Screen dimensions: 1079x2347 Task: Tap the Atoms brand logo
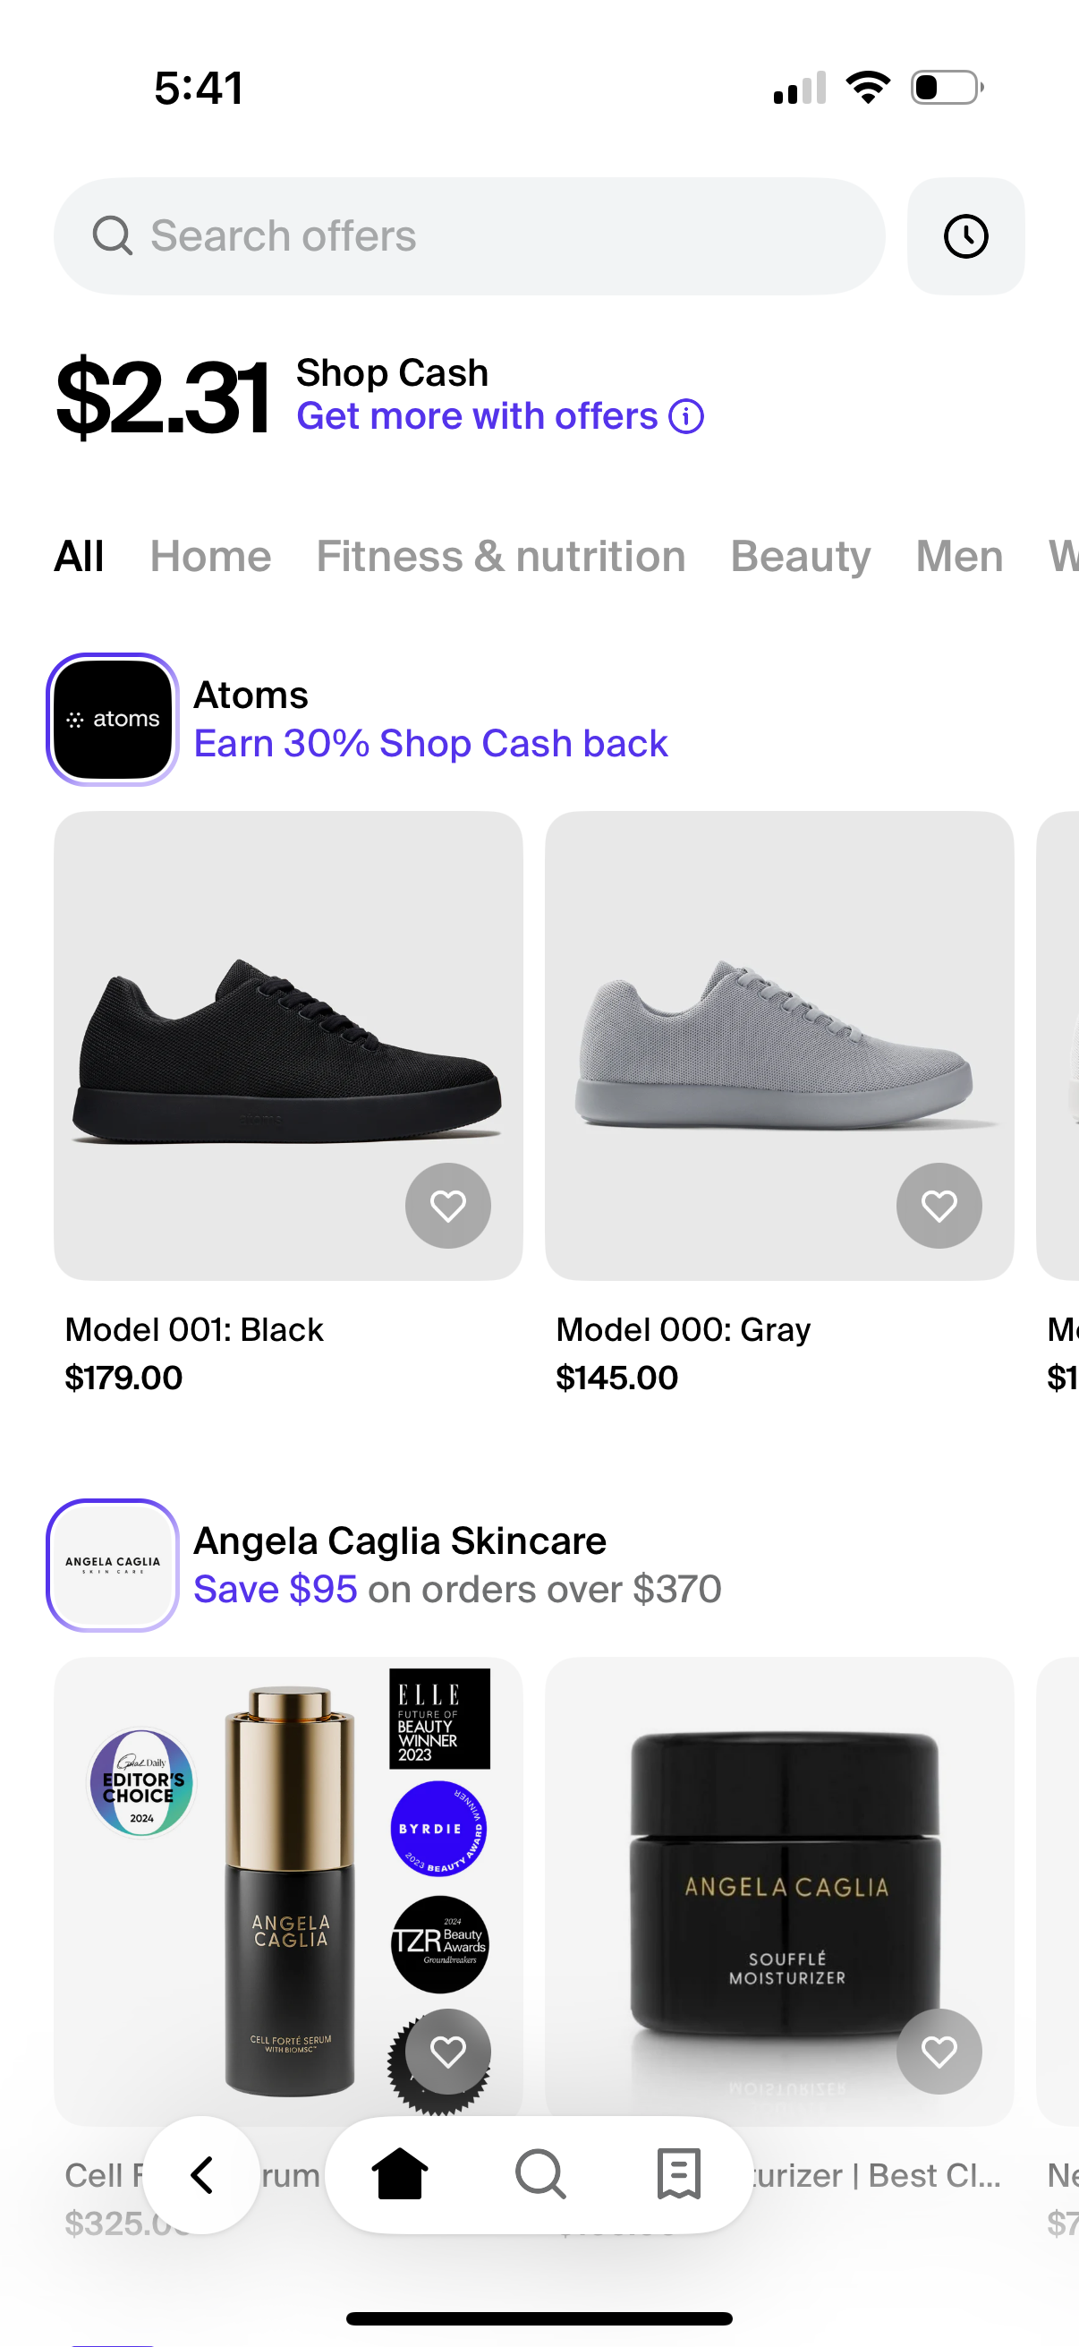(x=111, y=718)
